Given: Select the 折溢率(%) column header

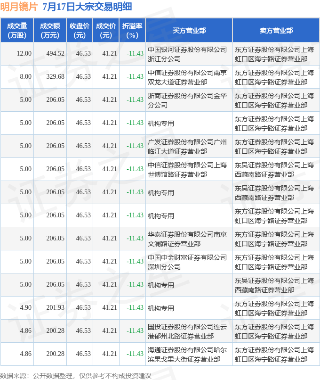Looking at the screenshot, I should (x=132, y=31).
